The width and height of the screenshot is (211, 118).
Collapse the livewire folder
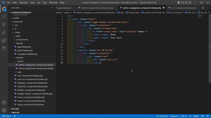pyautogui.click(x=20, y=58)
